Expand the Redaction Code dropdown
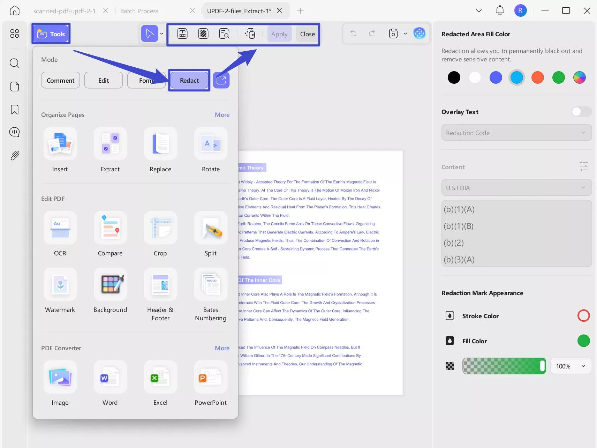 coord(516,133)
